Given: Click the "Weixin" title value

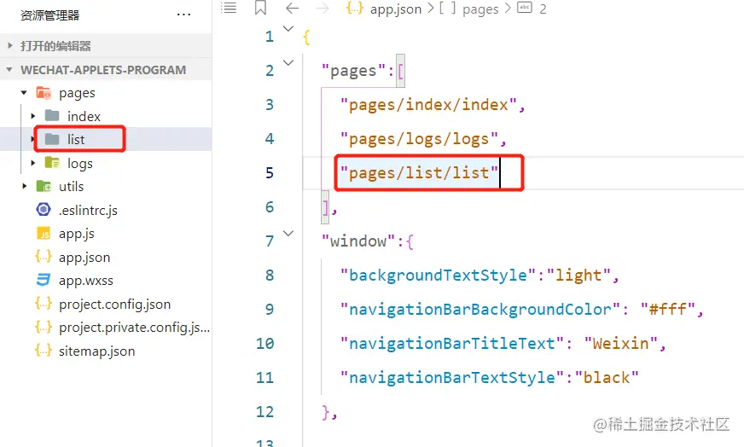Looking at the screenshot, I should [x=620, y=344].
